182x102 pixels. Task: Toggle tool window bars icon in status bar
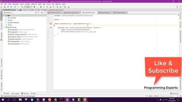(2, 96)
